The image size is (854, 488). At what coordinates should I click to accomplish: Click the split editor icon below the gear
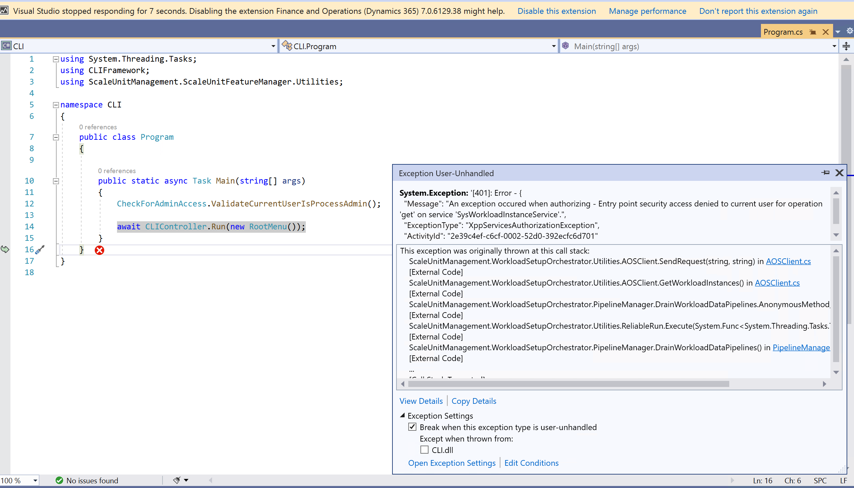[846, 46]
